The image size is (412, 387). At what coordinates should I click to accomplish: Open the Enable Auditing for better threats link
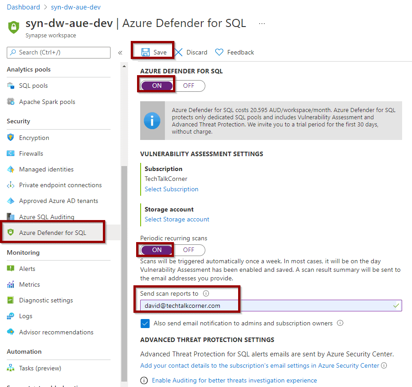(235, 380)
